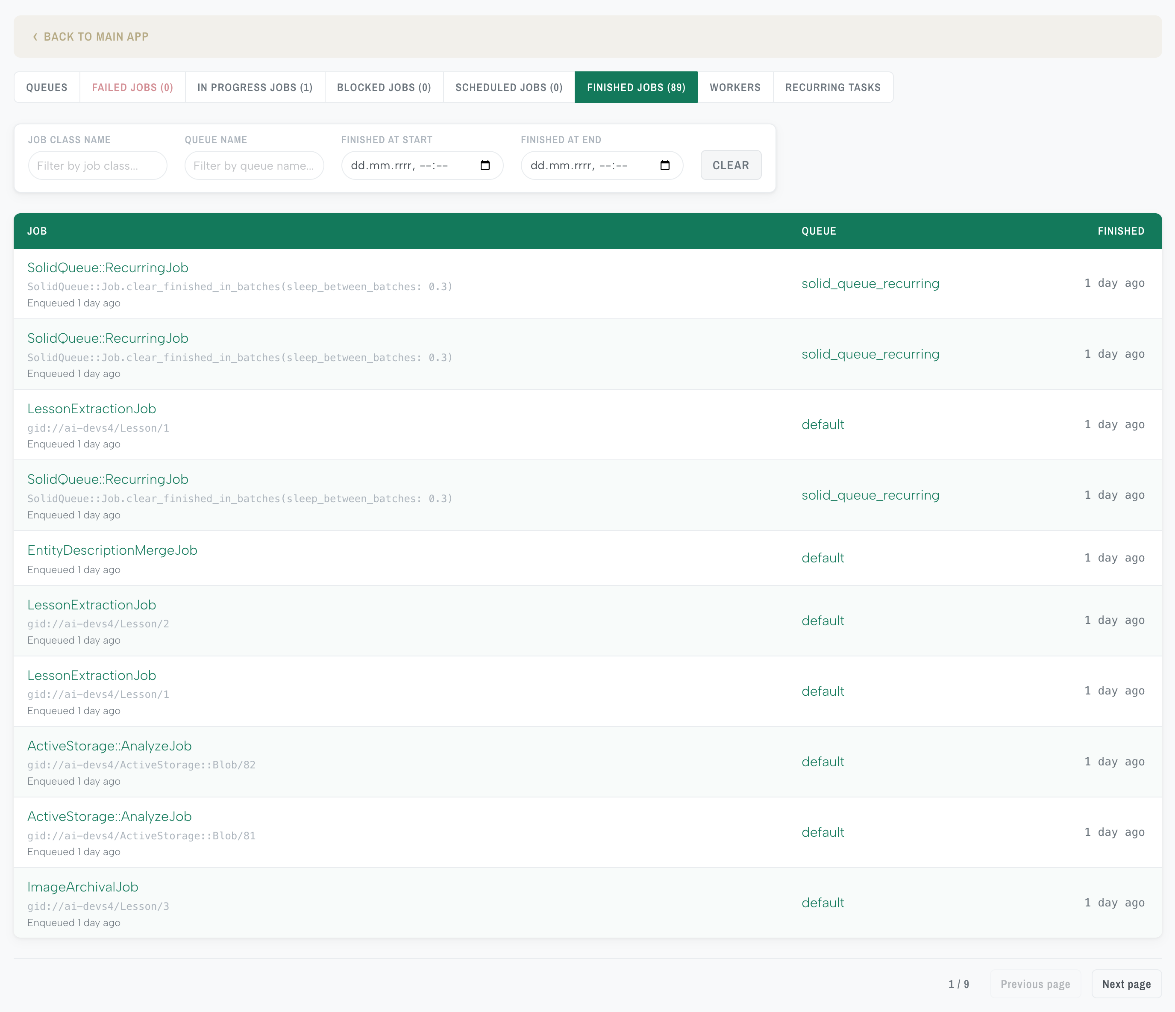Open the calendar picker for Finished At End
This screenshot has width=1175, height=1012.
665,166
